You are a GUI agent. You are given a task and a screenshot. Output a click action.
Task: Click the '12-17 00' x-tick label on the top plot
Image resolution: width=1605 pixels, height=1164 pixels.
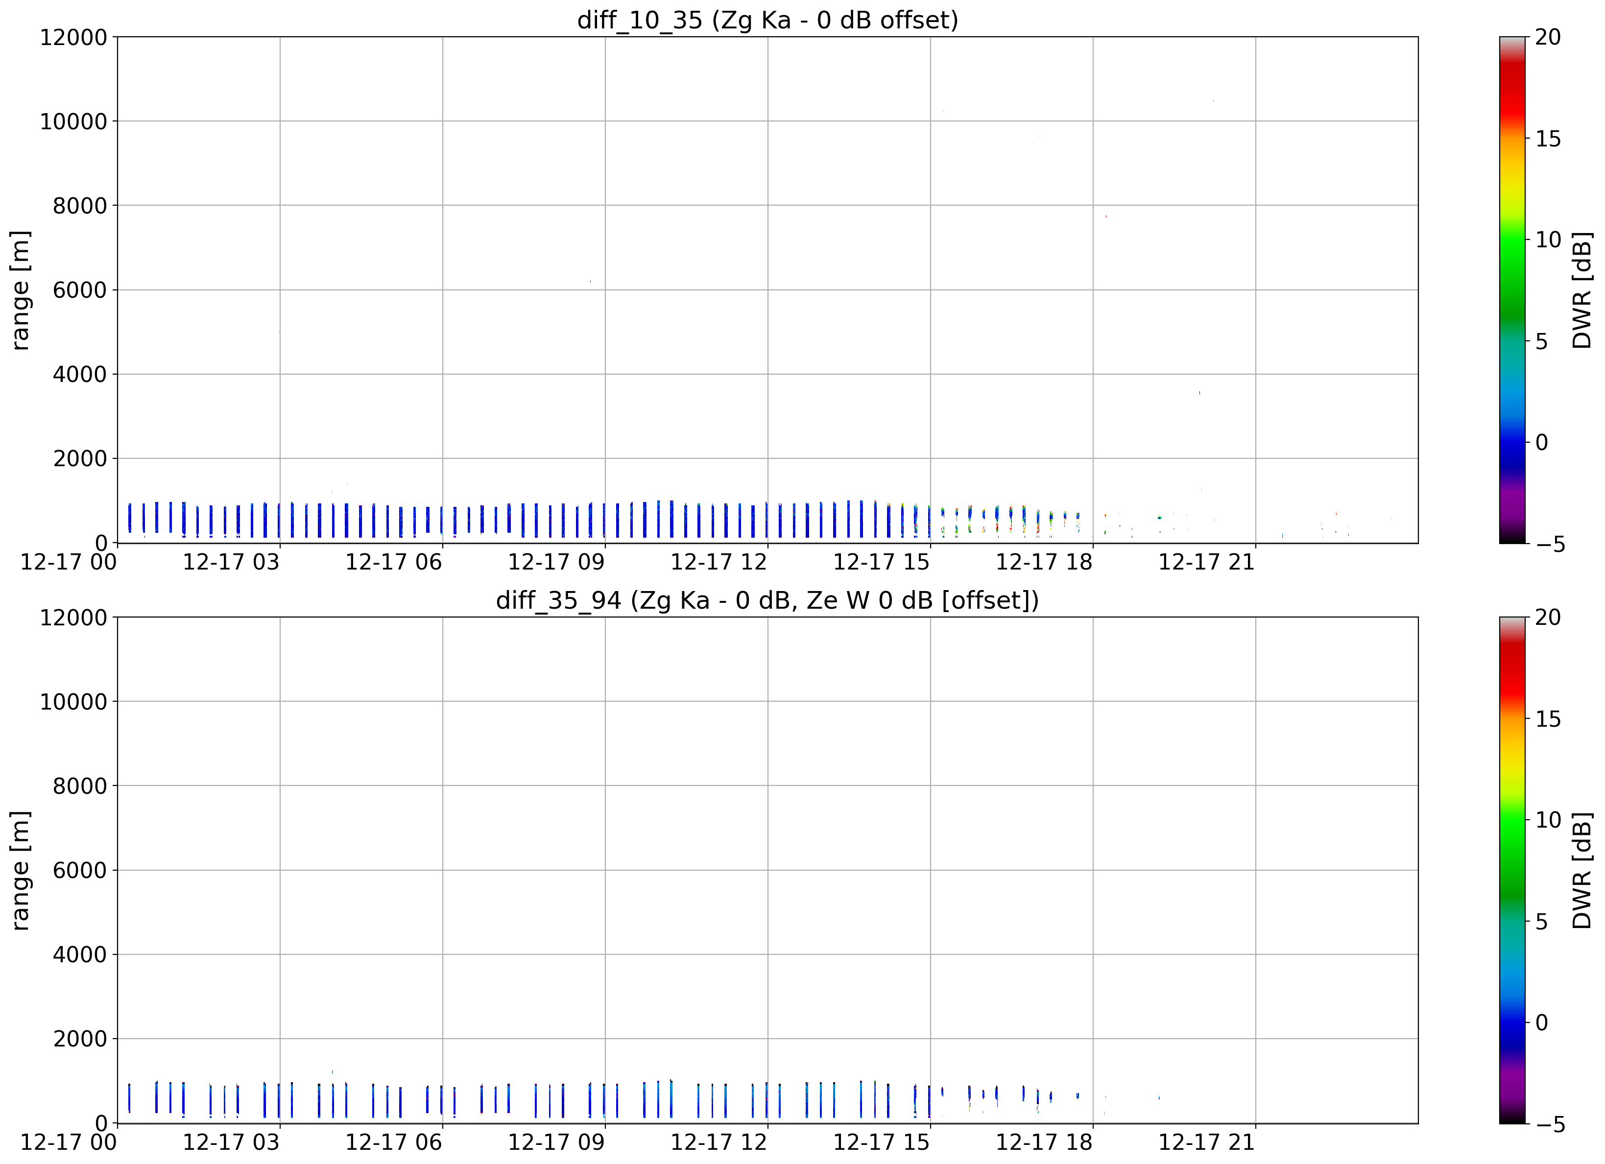pos(69,563)
